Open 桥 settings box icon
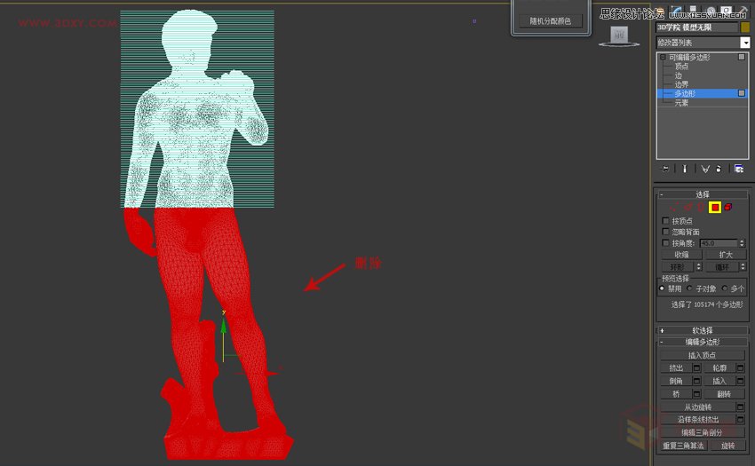 (696, 394)
